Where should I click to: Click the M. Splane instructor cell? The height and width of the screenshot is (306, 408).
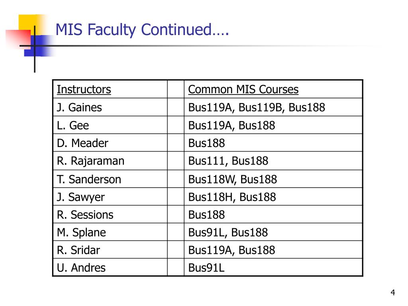point(110,232)
